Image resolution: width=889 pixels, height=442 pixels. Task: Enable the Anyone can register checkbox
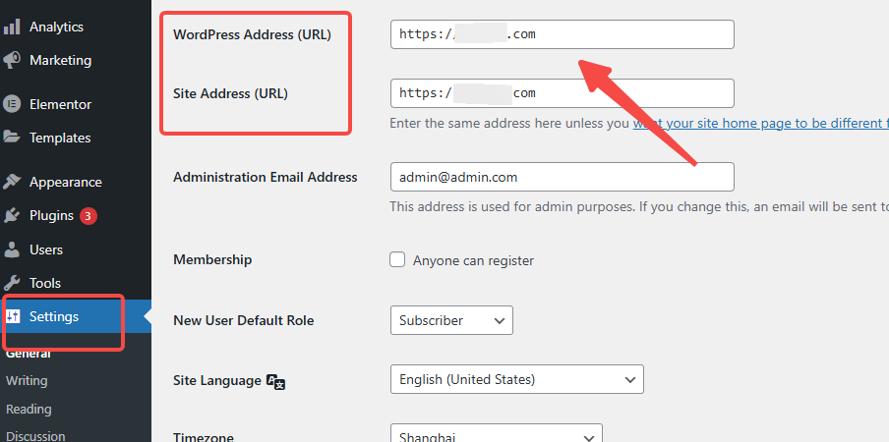[397, 259]
